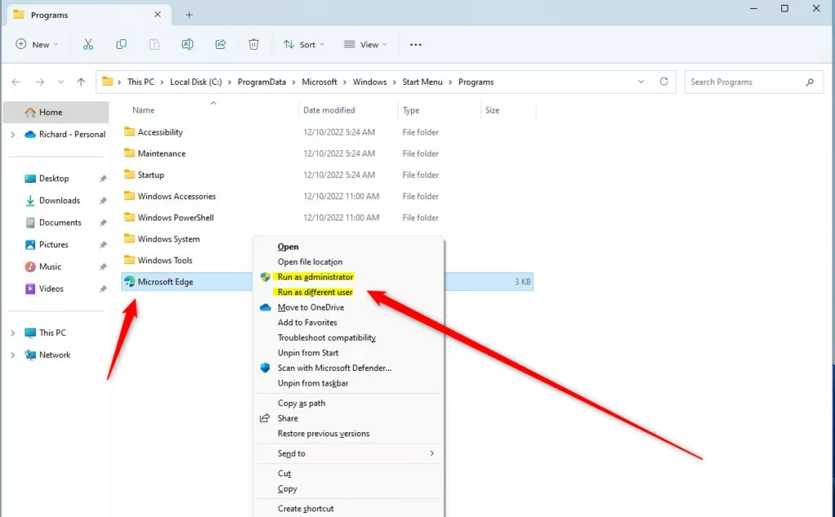Unpin Desktop using its pin icon
This screenshot has height=517, width=835.
103,179
